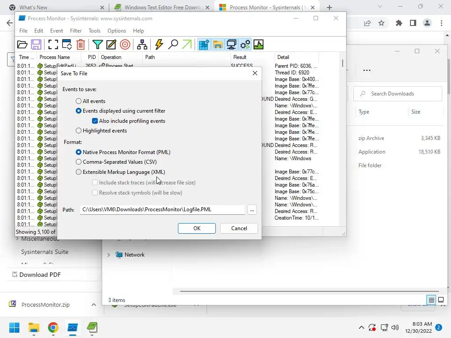Open the Help menu
The image size is (451, 338).
[138, 31]
